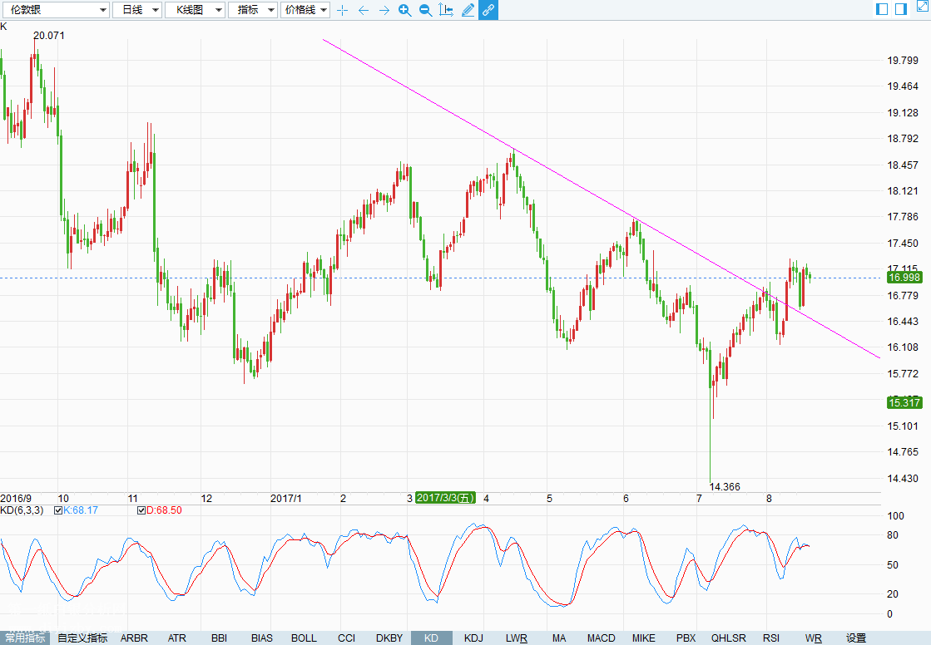
Task: Toggle the chain link icon
Action: (488, 10)
